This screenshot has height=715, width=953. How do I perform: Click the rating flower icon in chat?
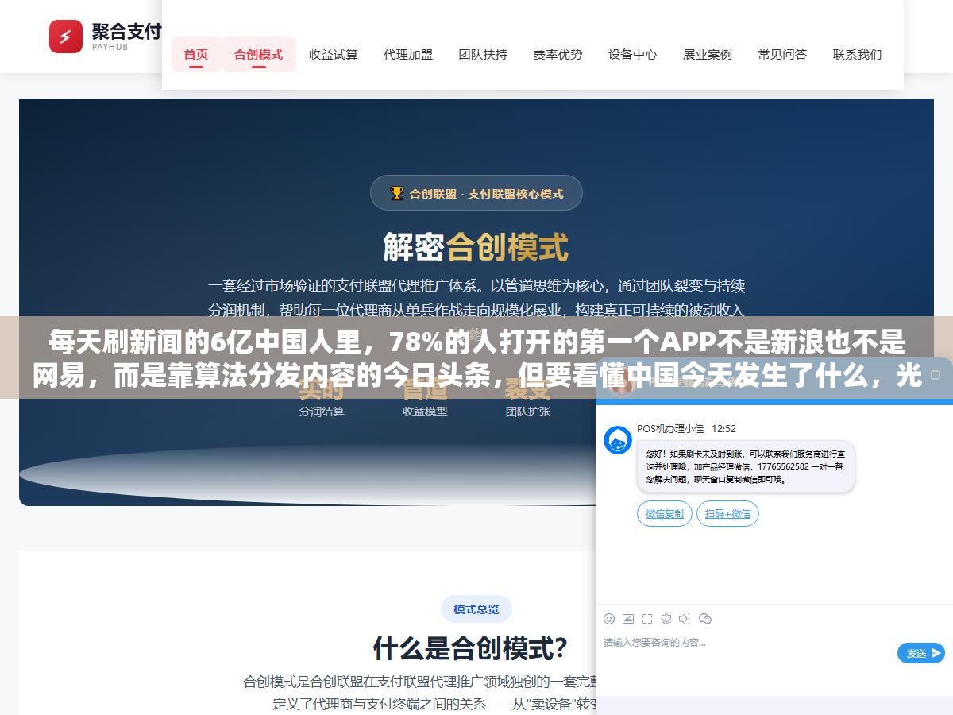(666, 619)
